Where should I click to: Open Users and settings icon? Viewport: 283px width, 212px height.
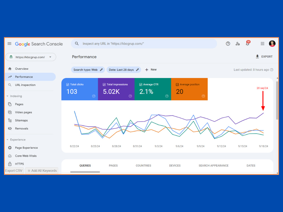pos(238,44)
